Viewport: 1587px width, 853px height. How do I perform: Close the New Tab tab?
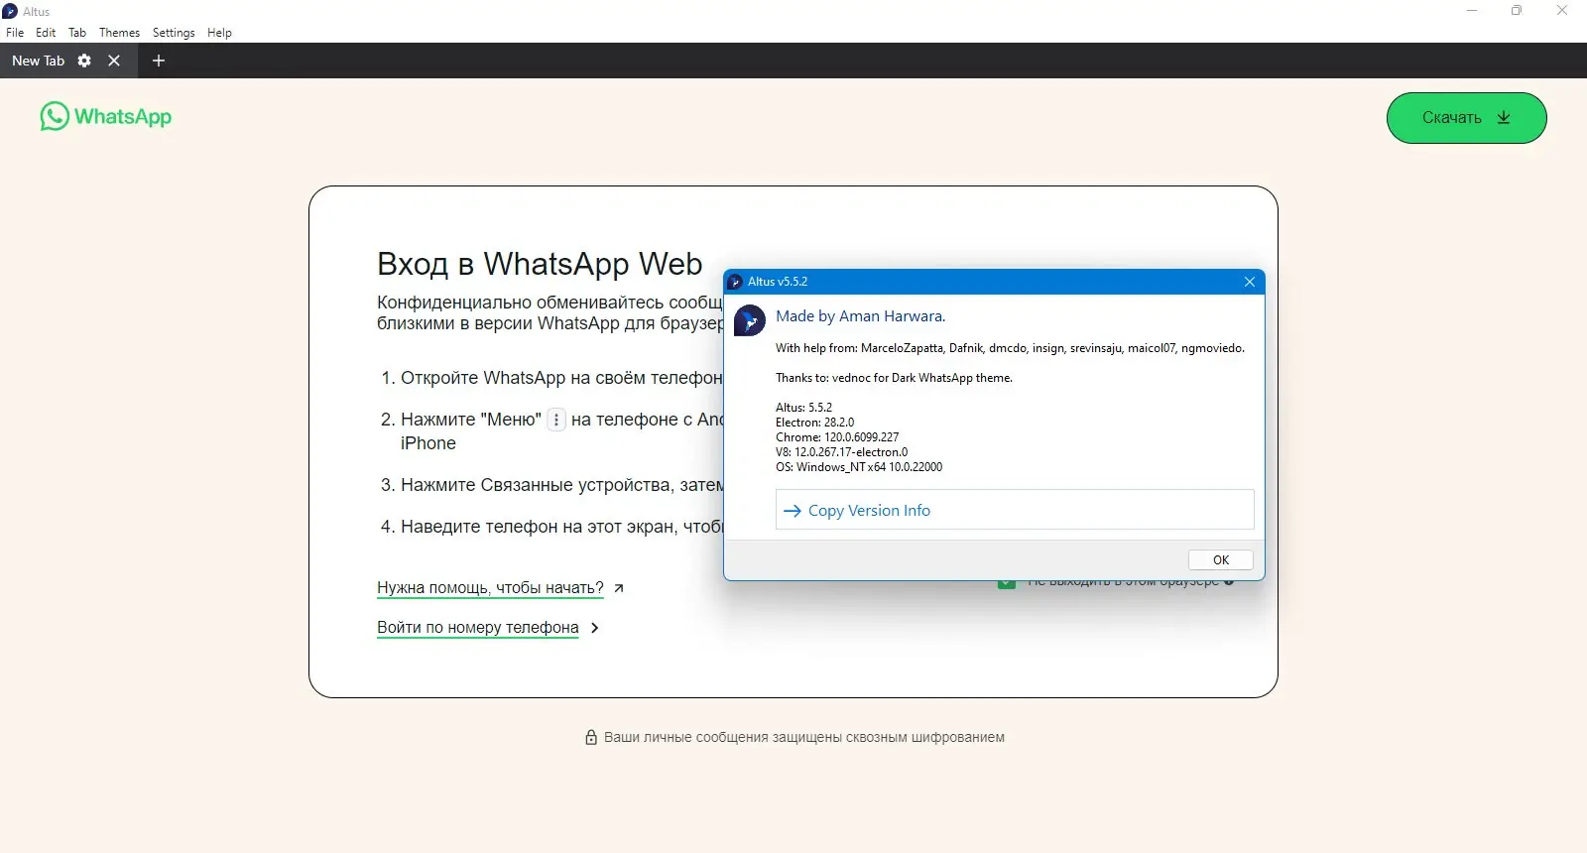114,61
